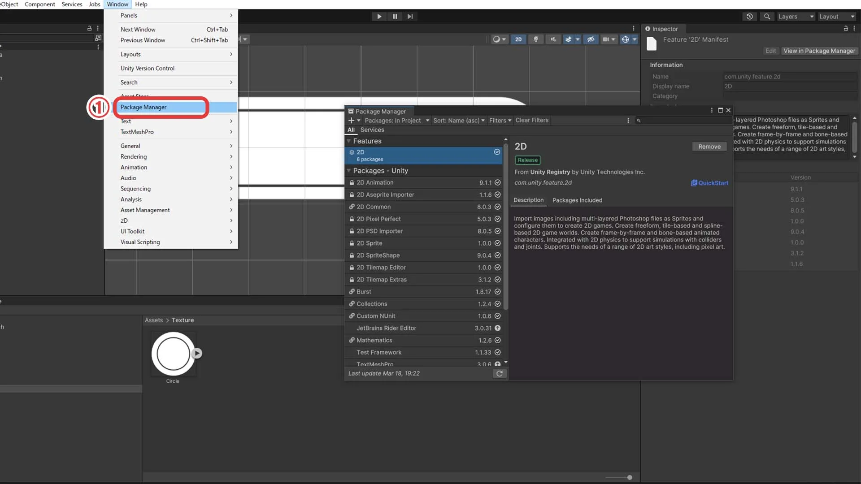Click the add package plus icon
861x484 pixels.
(352, 120)
